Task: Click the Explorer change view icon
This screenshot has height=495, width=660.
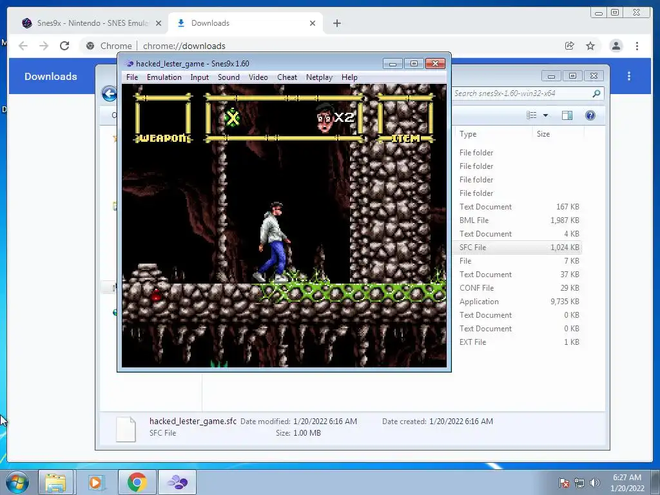Action: (x=532, y=115)
